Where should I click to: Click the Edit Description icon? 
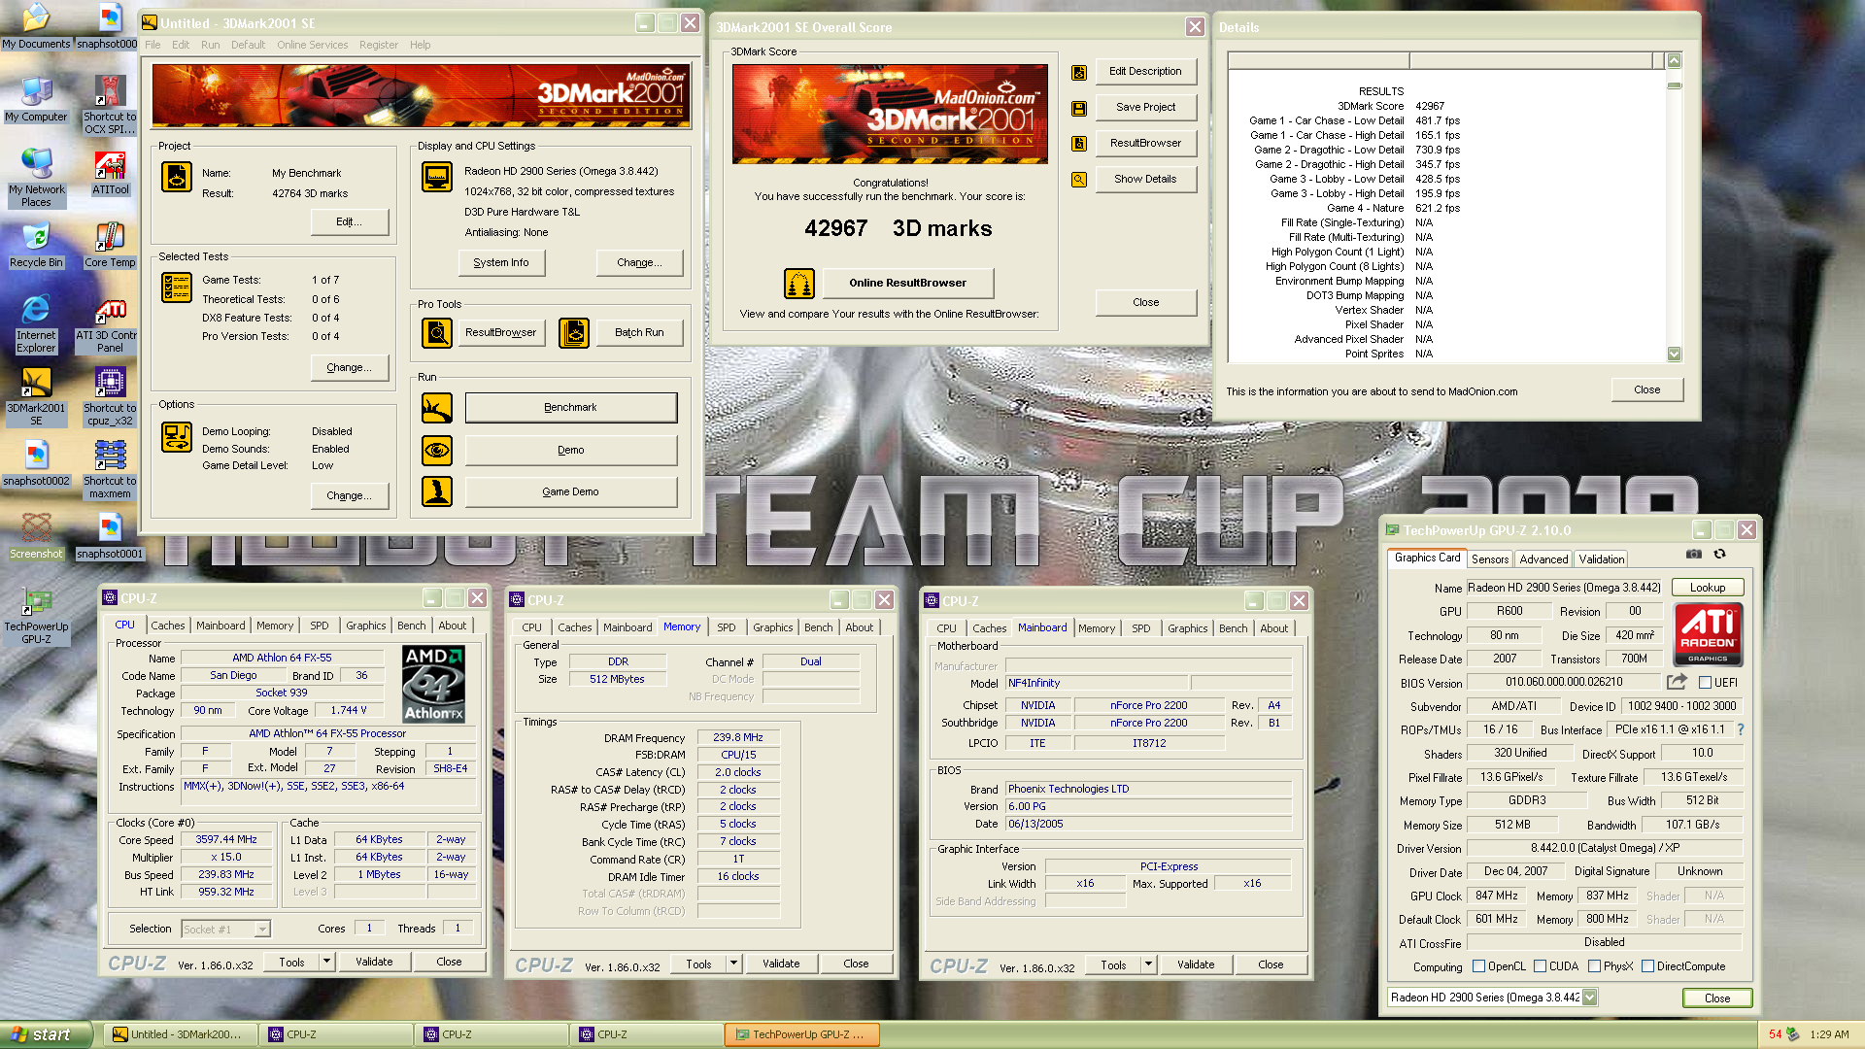pyautogui.click(x=1079, y=72)
